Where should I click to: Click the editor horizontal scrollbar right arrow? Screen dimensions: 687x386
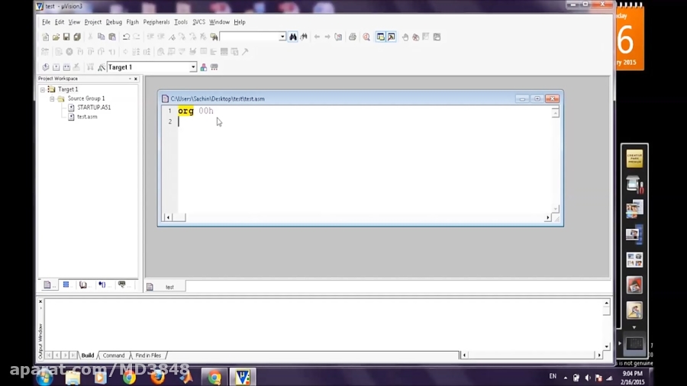coord(547,217)
